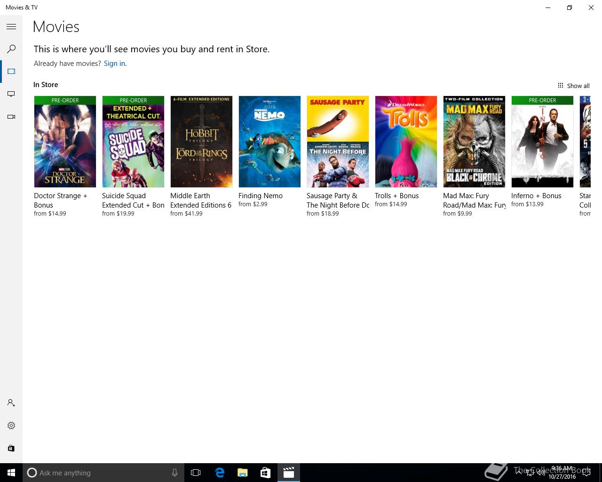Click the 'Mad Max: Fury Road' title text
The image size is (602, 482).
(x=474, y=201)
